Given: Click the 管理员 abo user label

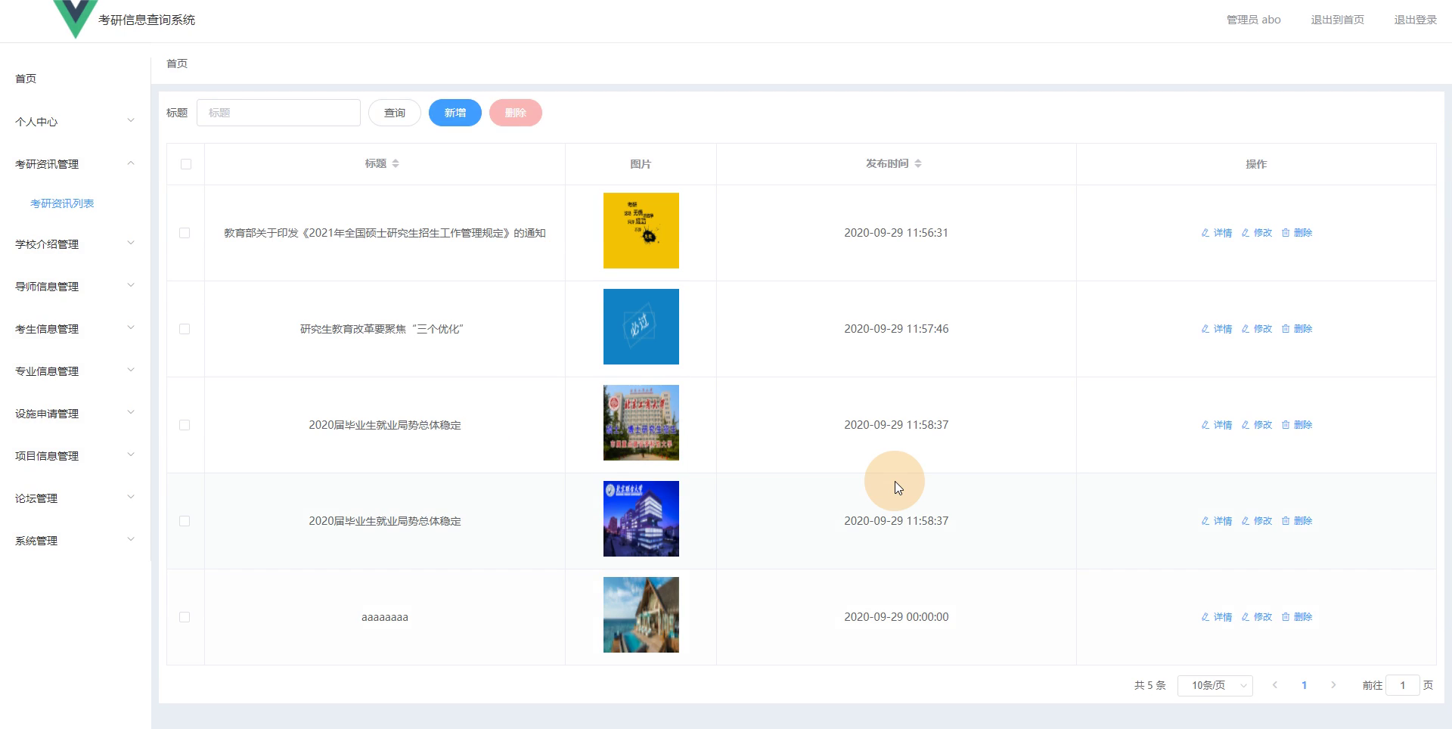Looking at the screenshot, I should pyautogui.click(x=1253, y=20).
